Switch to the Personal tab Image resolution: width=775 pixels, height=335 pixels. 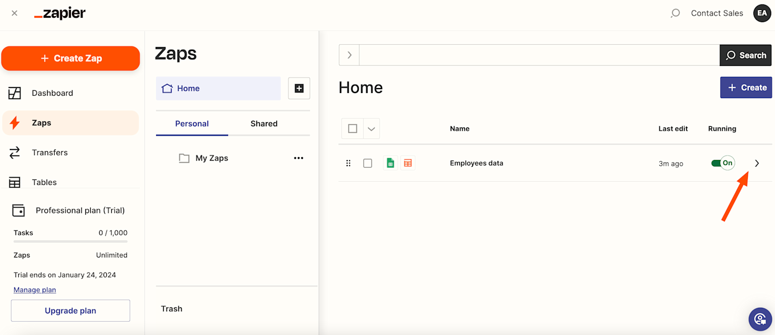pyautogui.click(x=192, y=123)
